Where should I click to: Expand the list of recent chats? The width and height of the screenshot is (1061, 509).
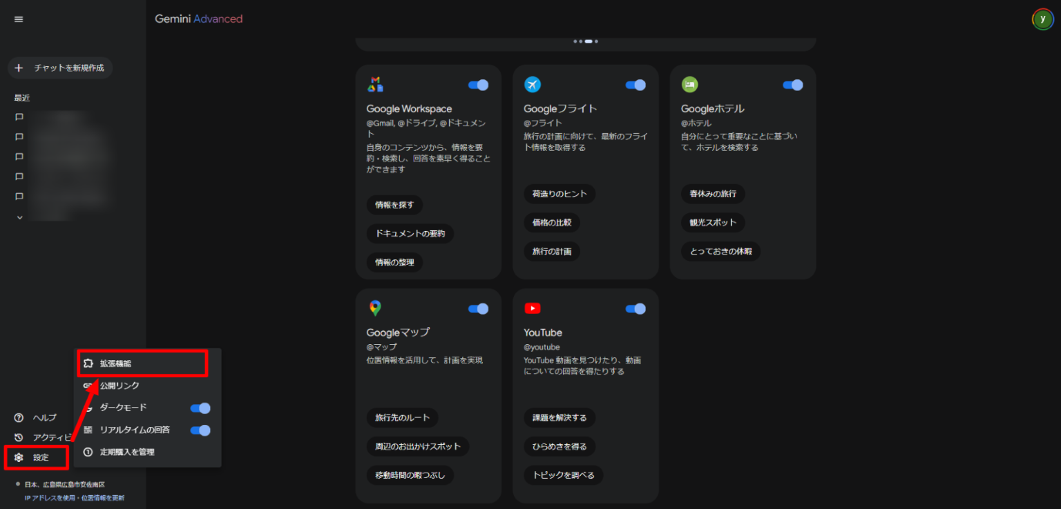point(19,216)
